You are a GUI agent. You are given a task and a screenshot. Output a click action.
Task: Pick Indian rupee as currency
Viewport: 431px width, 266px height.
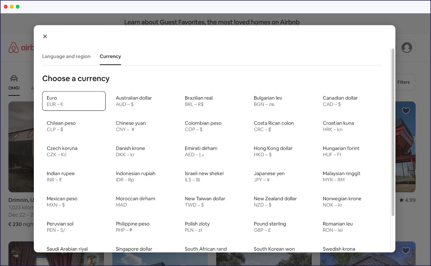click(x=60, y=176)
